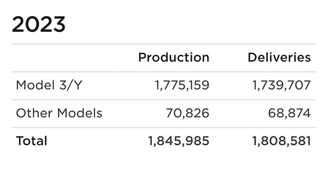Select Other Models production value 70,826

(x=187, y=113)
